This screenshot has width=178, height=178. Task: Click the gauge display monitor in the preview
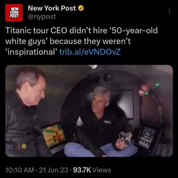tap(147, 138)
